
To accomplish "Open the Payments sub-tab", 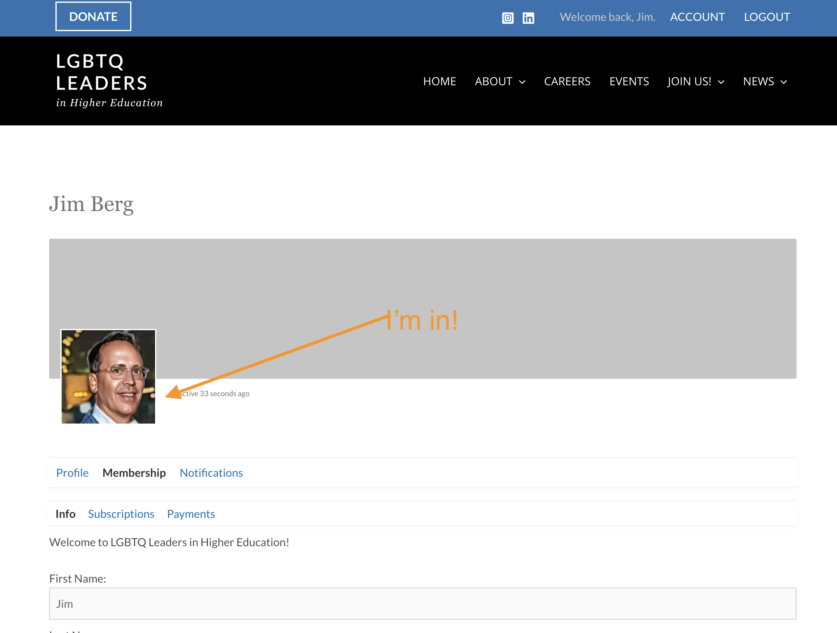I will (191, 514).
